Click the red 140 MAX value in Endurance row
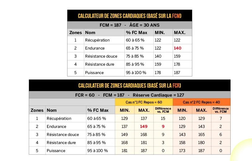This screenshot has height=161, width=252. click(177, 48)
